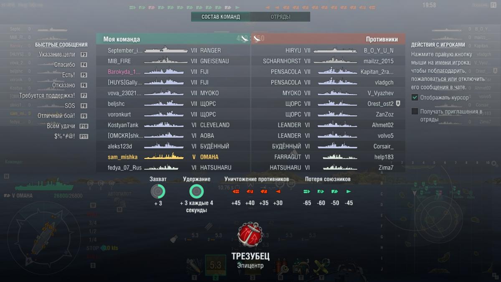This screenshot has width=501, height=282.
Task: Click the HIRYU carrier silhouette icon
Action: tap(335, 50)
